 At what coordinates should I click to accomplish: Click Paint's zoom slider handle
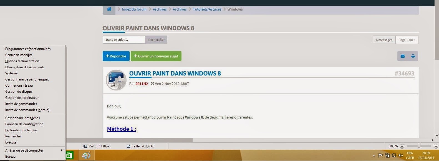[419, 146]
